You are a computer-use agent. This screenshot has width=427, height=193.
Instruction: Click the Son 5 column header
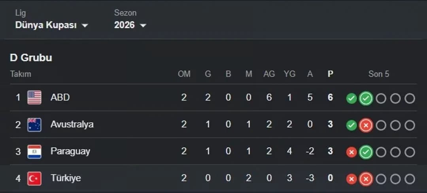pos(379,74)
